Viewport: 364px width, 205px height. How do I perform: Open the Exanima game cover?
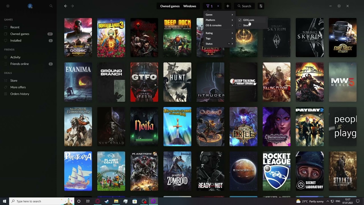coord(78,82)
